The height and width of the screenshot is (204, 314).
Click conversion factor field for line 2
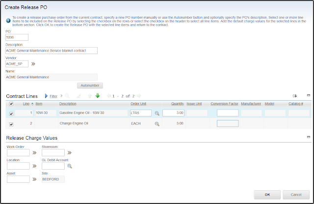pyautogui.click(x=228, y=123)
